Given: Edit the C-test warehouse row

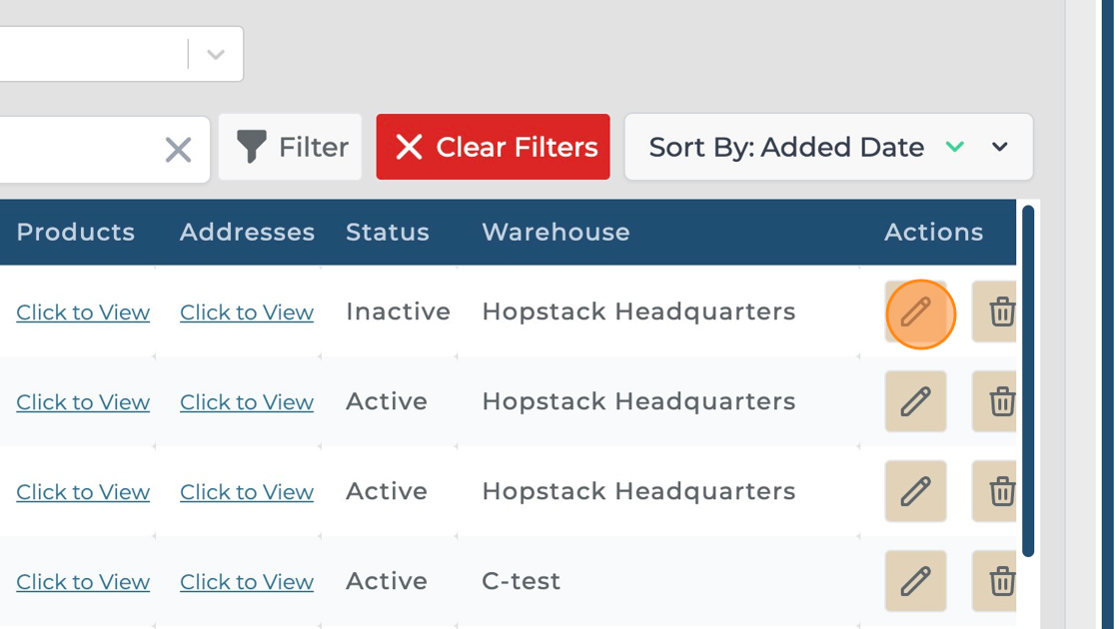Looking at the screenshot, I should pyautogui.click(x=916, y=581).
